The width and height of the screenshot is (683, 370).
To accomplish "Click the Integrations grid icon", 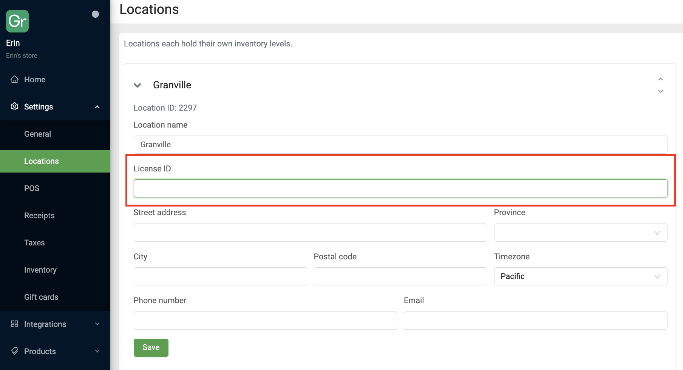I will pyautogui.click(x=15, y=324).
